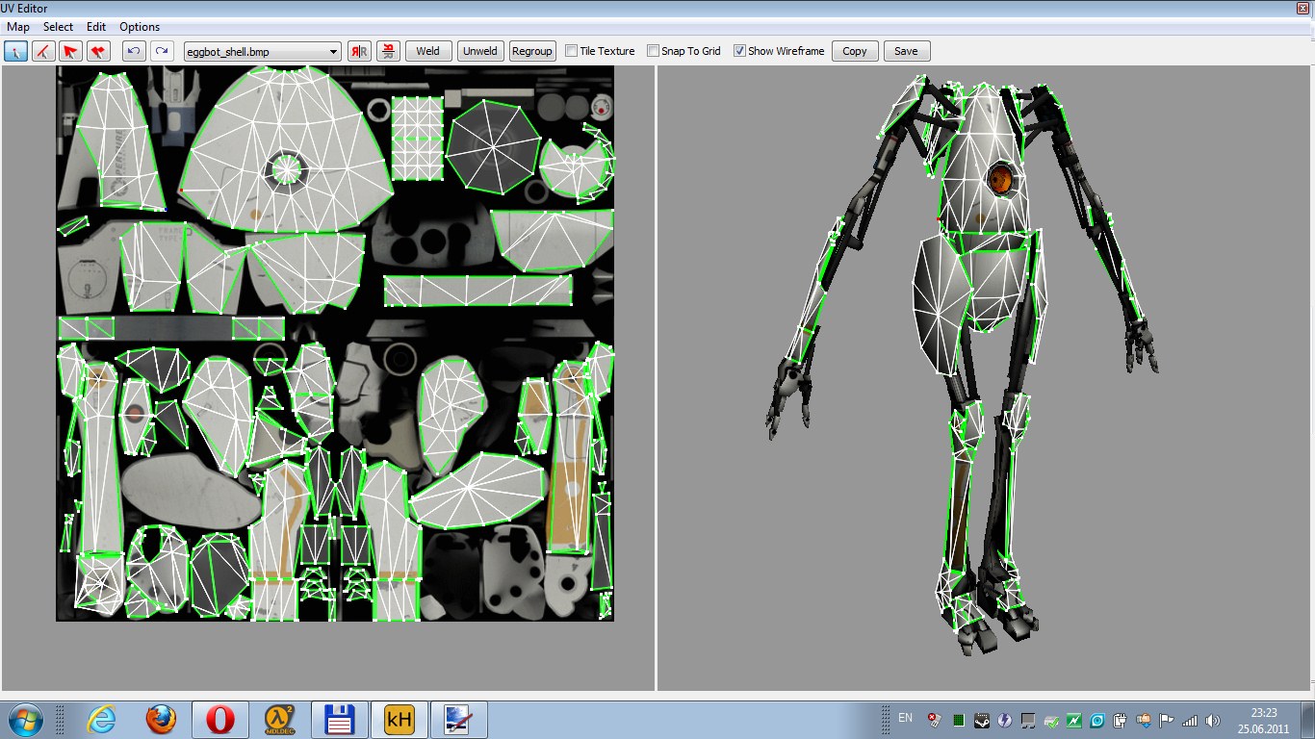Turn on Snap To Grid
The height and width of the screenshot is (739, 1315).
pos(654,51)
